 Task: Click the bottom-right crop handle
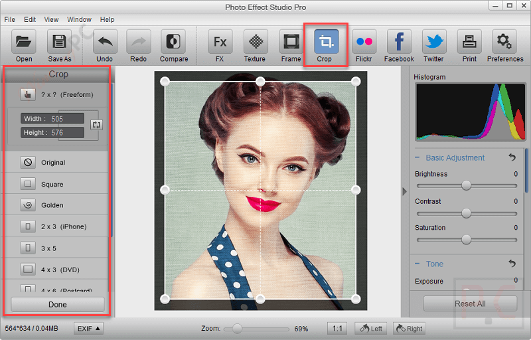click(x=356, y=299)
